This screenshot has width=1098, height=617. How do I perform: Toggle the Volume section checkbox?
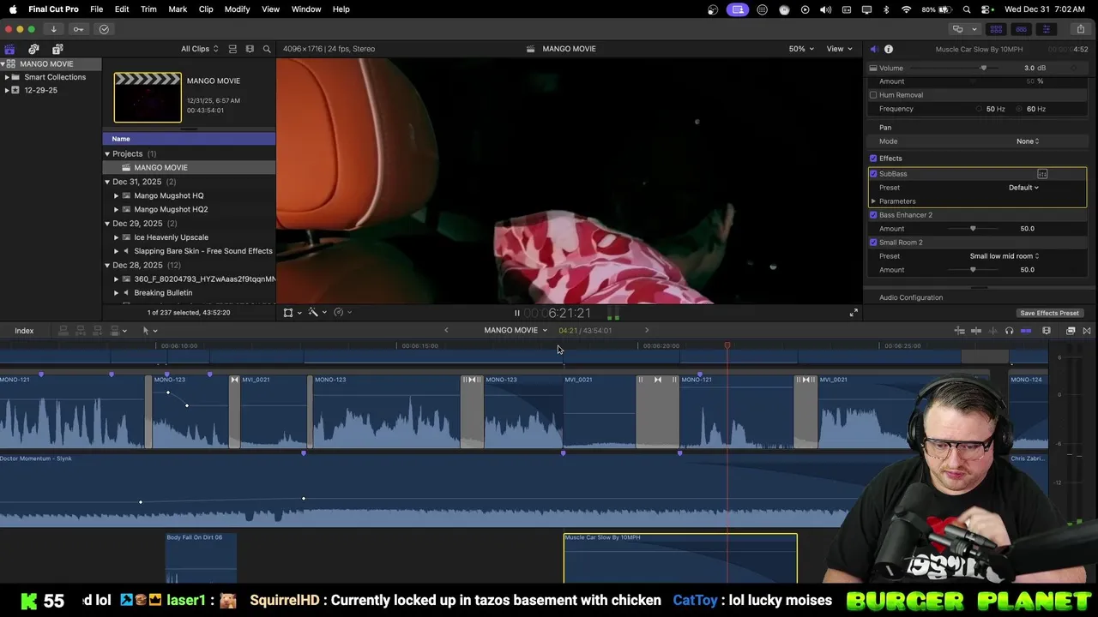point(873,68)
